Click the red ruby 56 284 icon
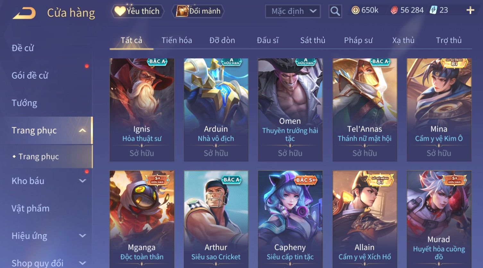 click(x=394, y=11)
